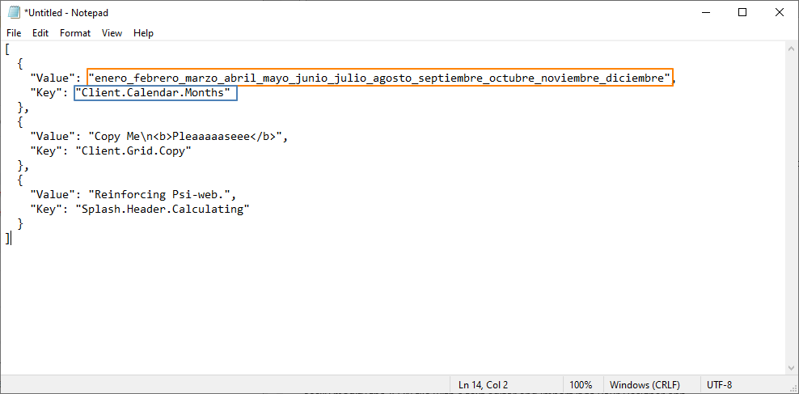Open the Help menu

[143, 33]
